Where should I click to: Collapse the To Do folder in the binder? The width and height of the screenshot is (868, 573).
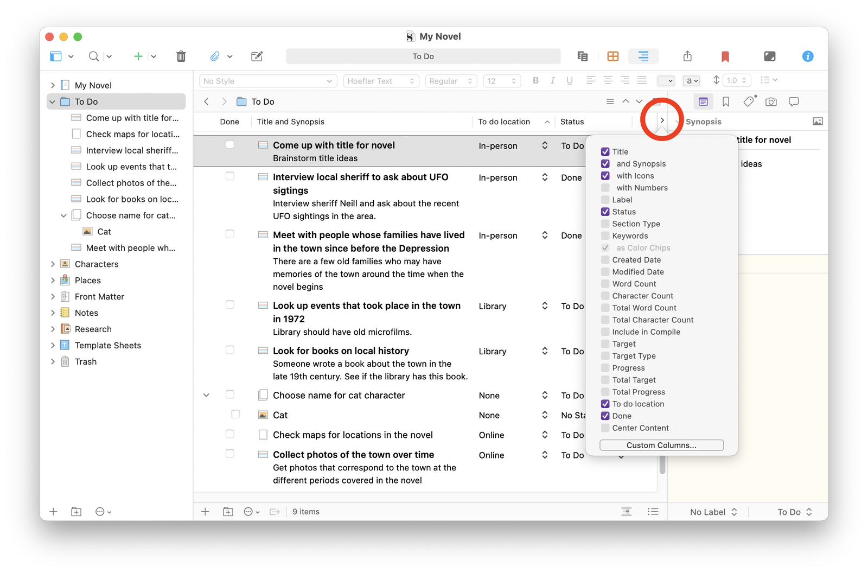coord(53,102)
